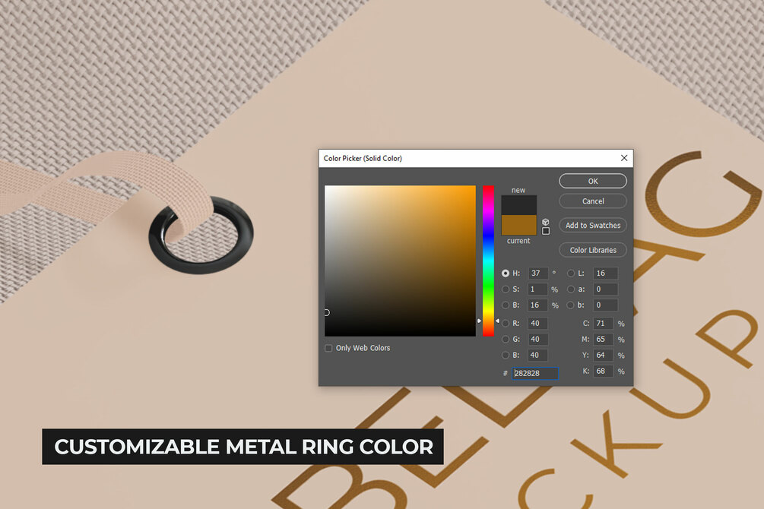Screen dimensions: 764x509
Task: Click the new color swatch
Action: pyautogui.click(x=519, y=205)
